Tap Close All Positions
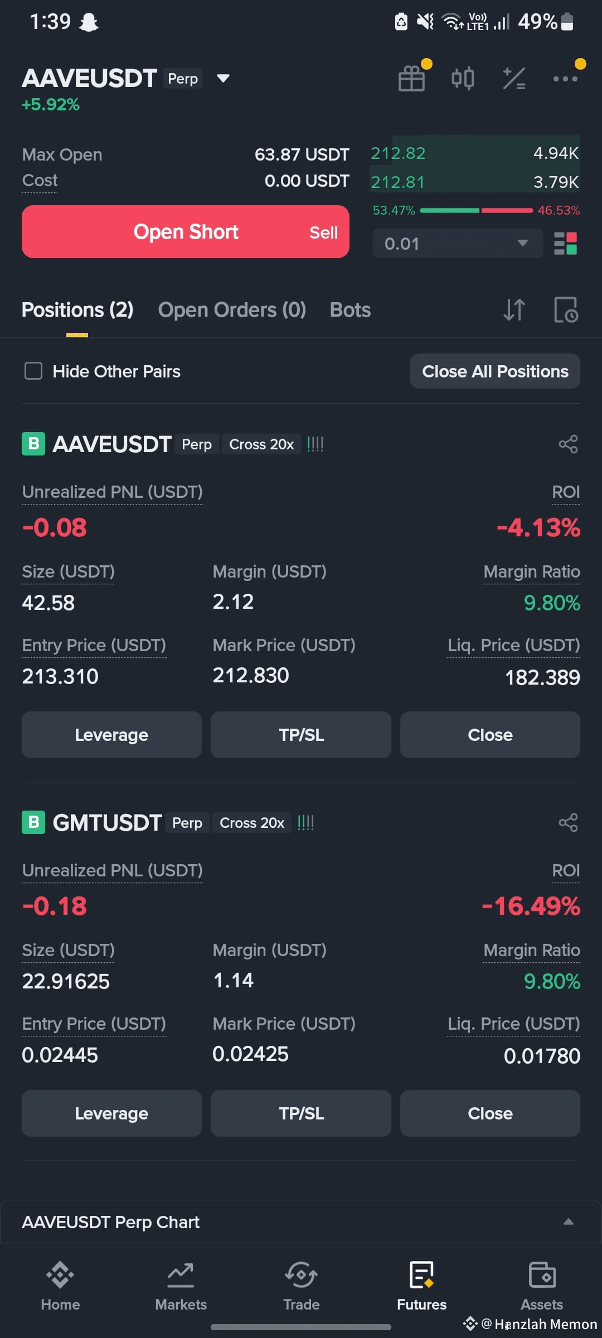 [495, 371]
